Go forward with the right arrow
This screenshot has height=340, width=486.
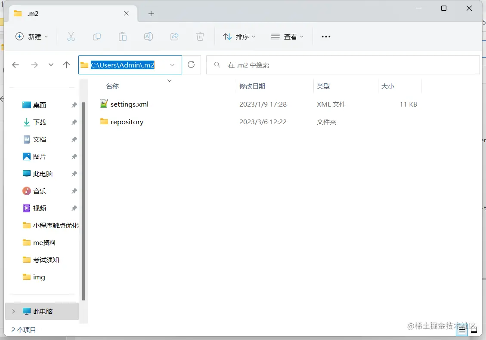pos(34,64)
